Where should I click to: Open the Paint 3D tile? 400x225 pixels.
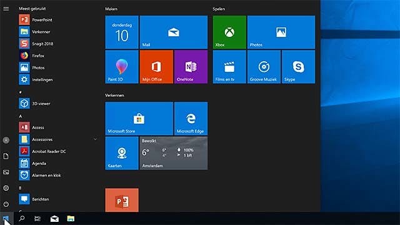pos(122,67)
